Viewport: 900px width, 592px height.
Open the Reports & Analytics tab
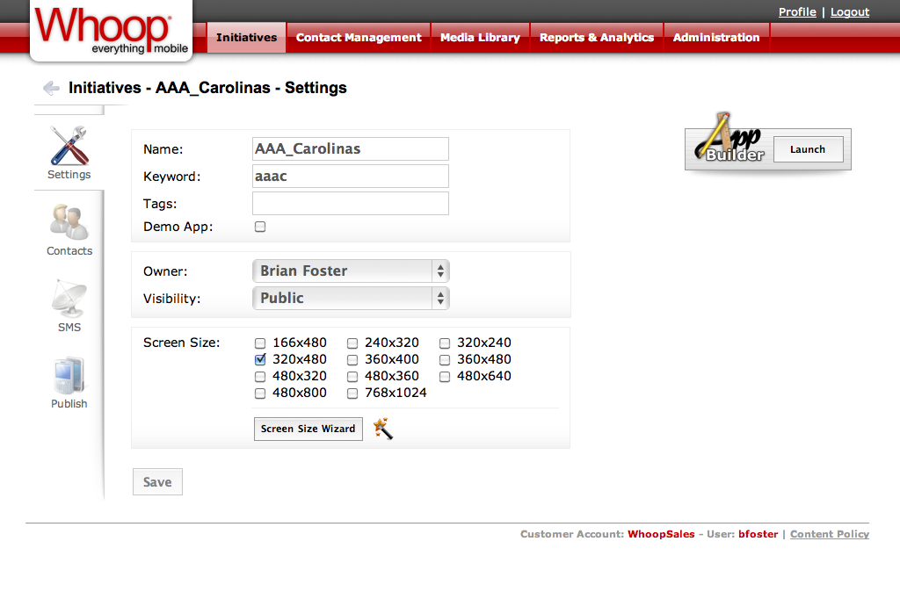tap(597, 37)
